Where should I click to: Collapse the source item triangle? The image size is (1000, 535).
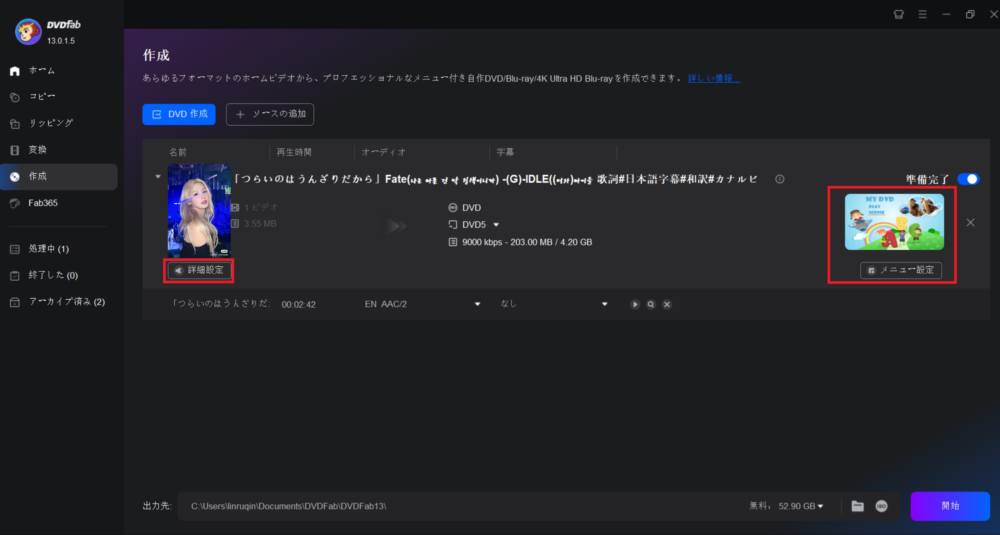157,177
